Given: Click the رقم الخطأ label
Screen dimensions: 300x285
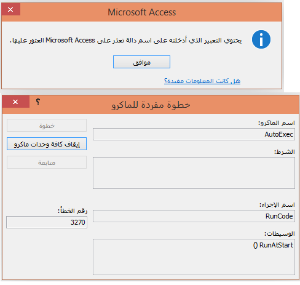Looking at the screenshot, I should click(73, 211).
